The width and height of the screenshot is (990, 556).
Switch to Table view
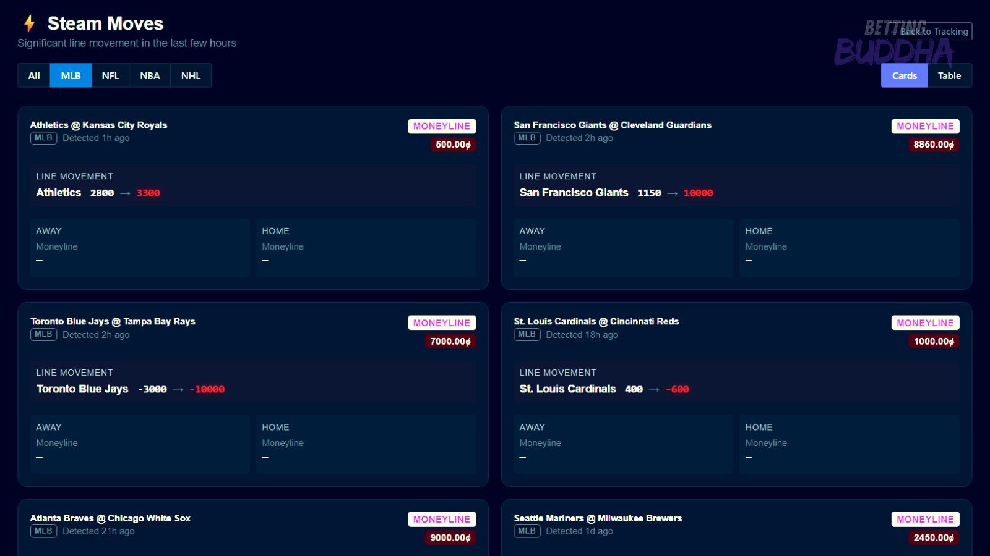(949, 75)
